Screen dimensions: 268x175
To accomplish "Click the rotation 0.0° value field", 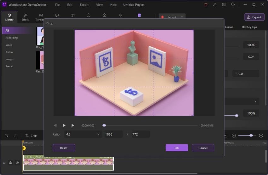I will click(251, 57).
